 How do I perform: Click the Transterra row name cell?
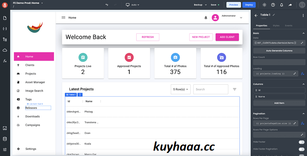(91, 122)
